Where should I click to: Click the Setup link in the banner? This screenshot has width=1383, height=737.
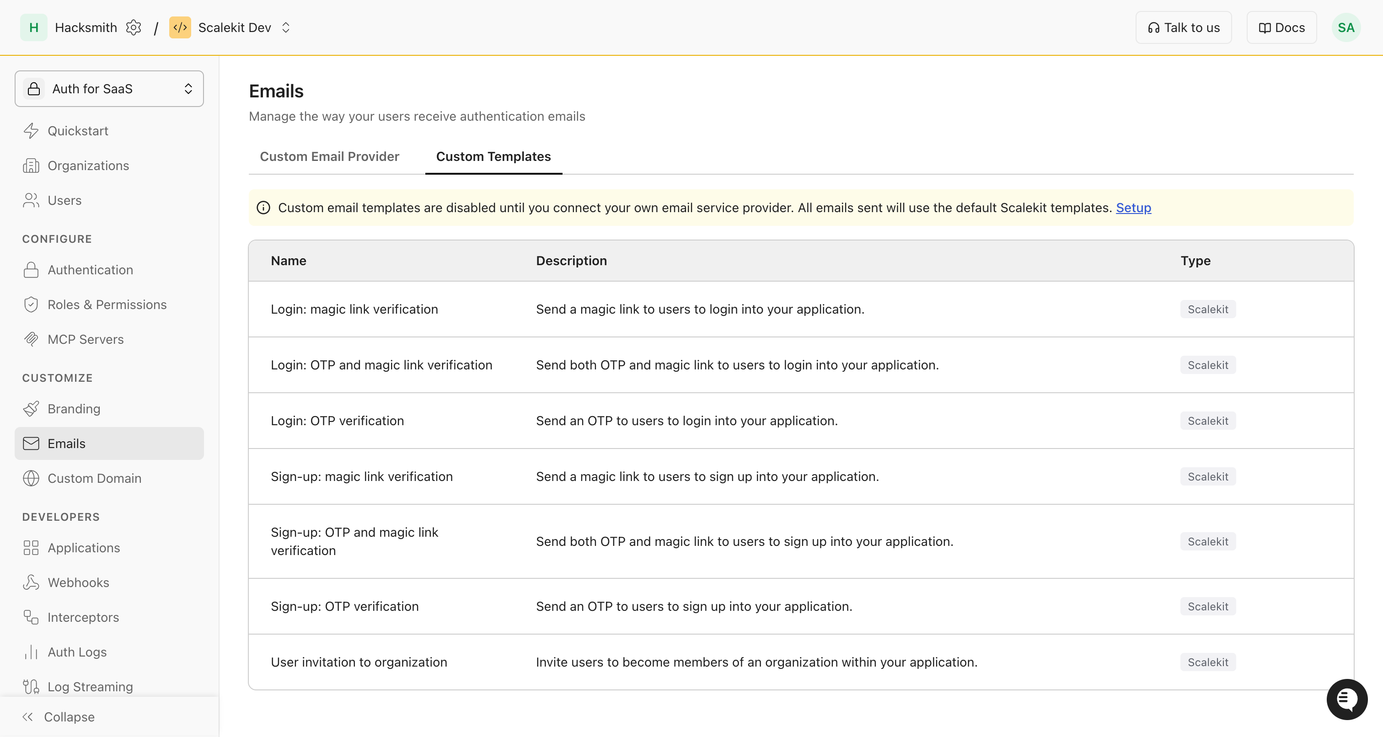point(1133,208)
